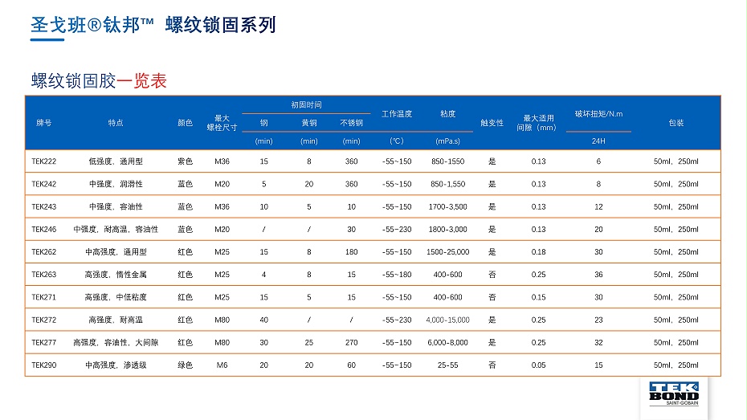Click the 绿色 color cell

pyautogui.click(x=185, y=365)
